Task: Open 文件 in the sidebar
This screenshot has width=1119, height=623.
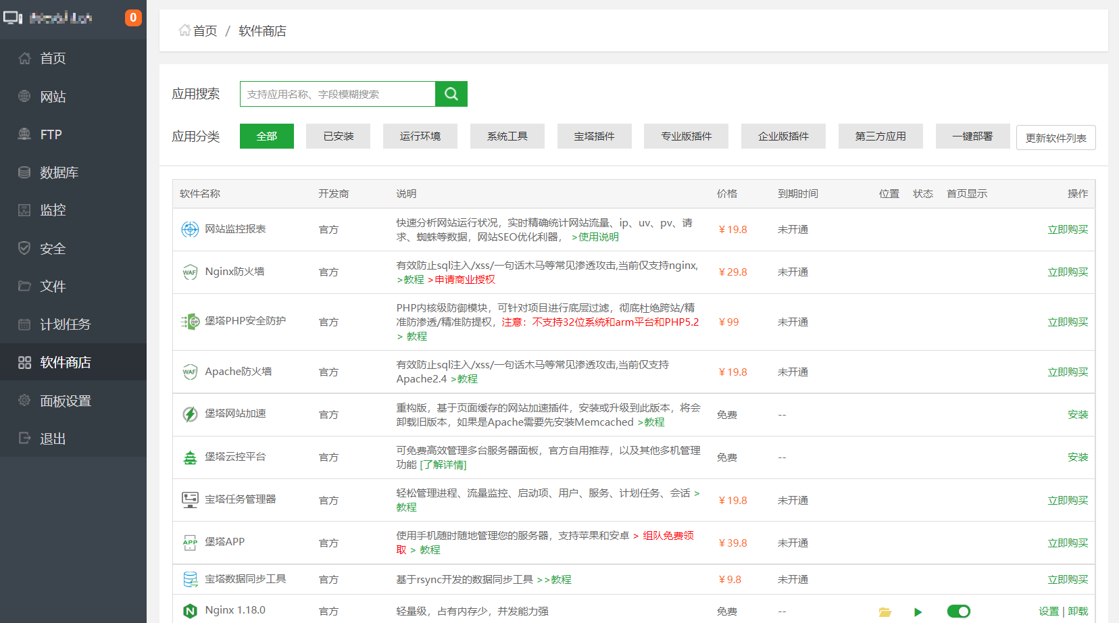Action: [x=73, y=286]
